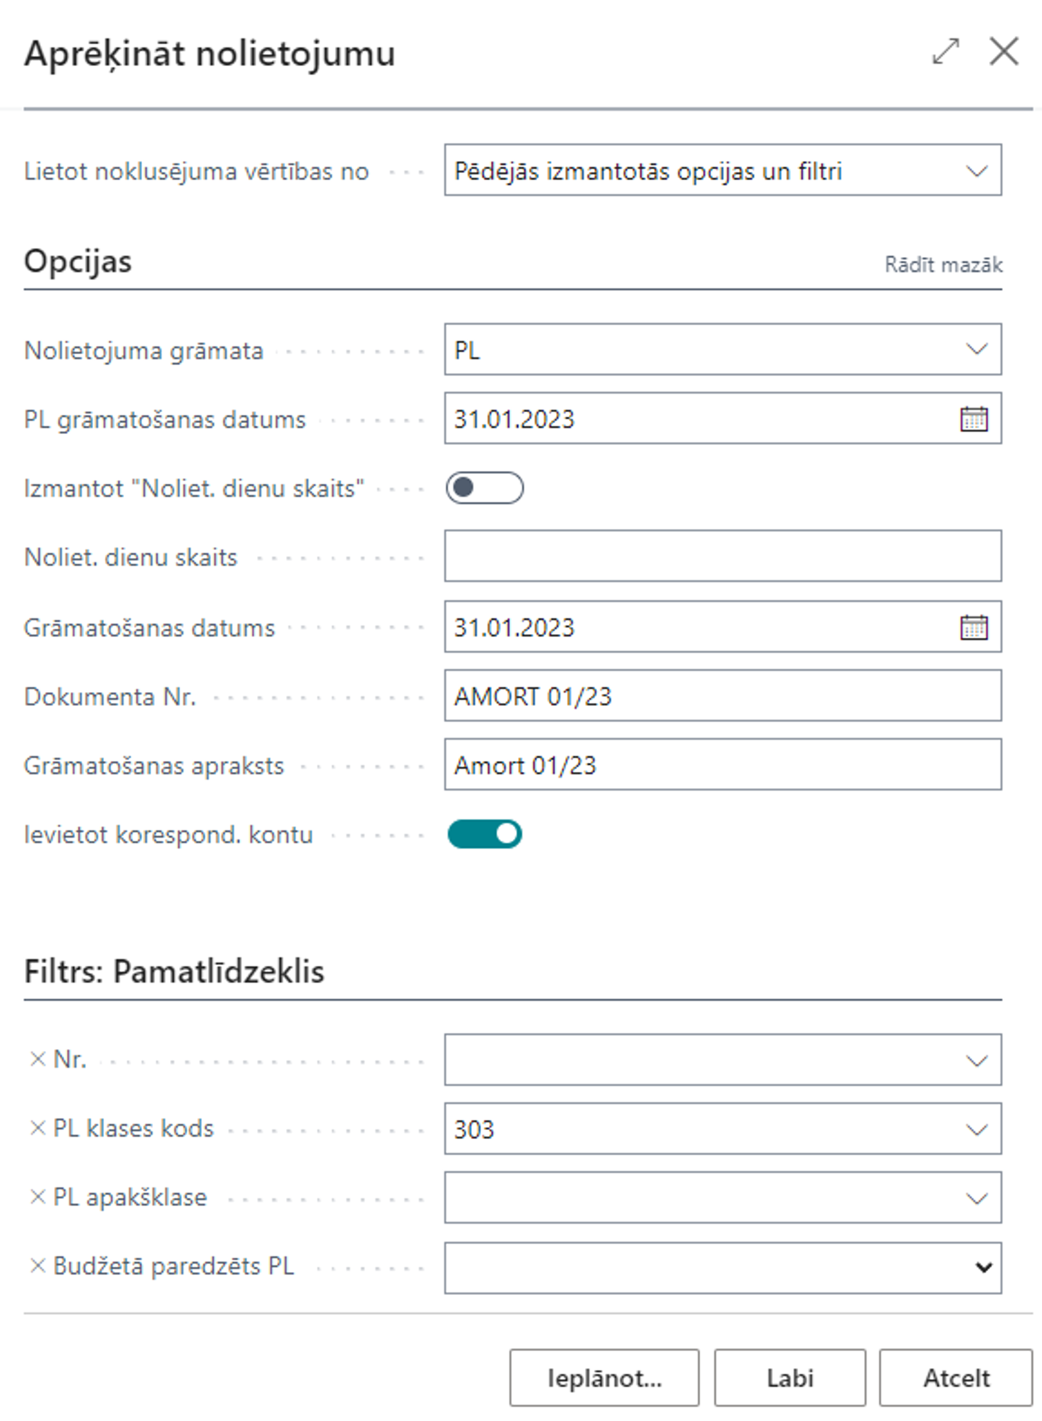Click the Ieplānot... button
This screenshot has height=1421, width=1042.
pos(604,1378)
